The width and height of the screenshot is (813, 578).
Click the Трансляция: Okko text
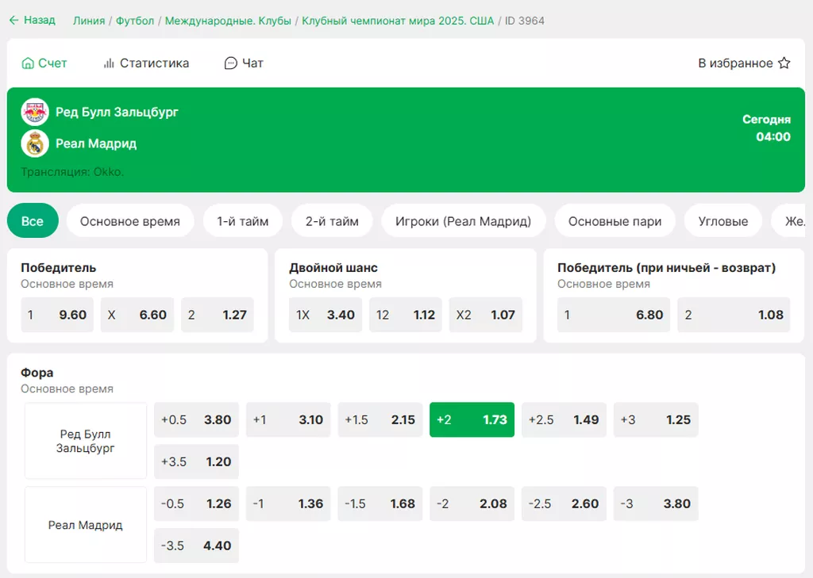[72, 172]
